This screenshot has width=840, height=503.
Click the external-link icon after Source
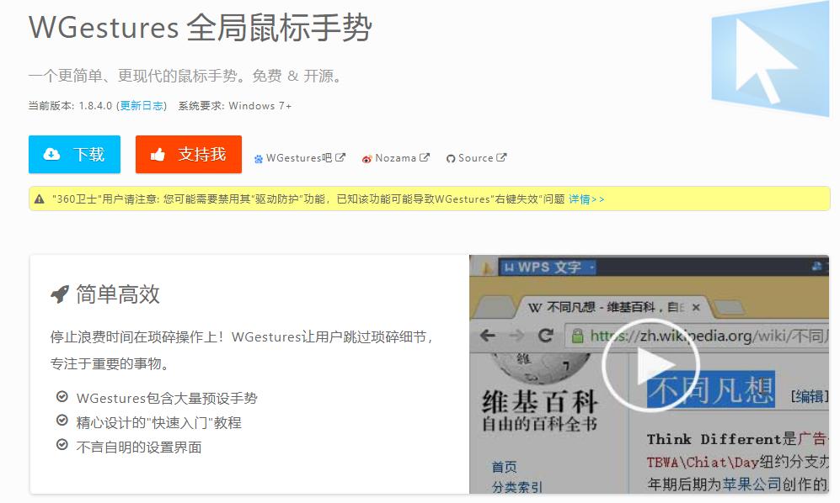(500, 157)
